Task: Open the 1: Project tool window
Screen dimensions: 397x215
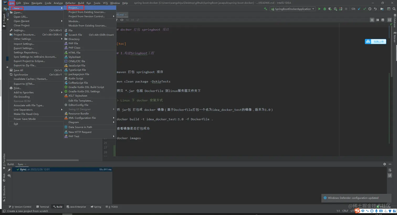Action: tap(4, 20)
